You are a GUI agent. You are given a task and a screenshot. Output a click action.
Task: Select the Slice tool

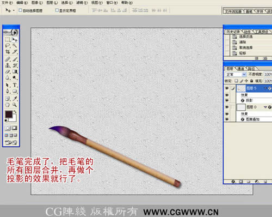pos(15,52)
